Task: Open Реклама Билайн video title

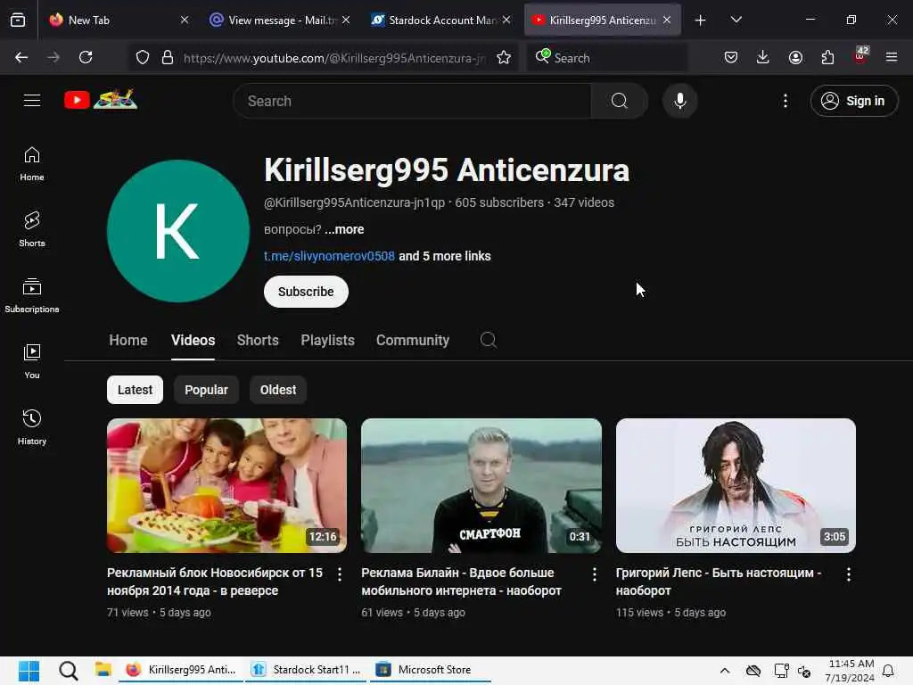Action: pyautogui.click(x=461, y=582)
